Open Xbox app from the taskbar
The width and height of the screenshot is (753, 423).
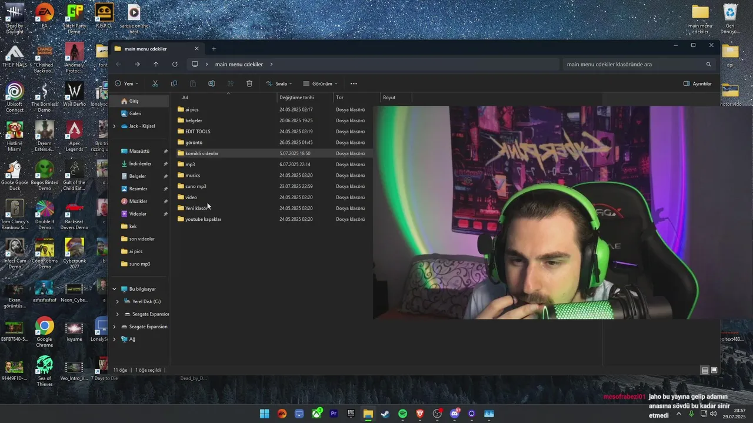[316, 414]
